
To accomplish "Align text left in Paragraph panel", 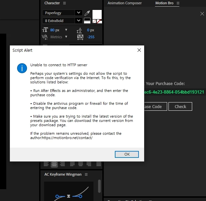I will point(46,164).
